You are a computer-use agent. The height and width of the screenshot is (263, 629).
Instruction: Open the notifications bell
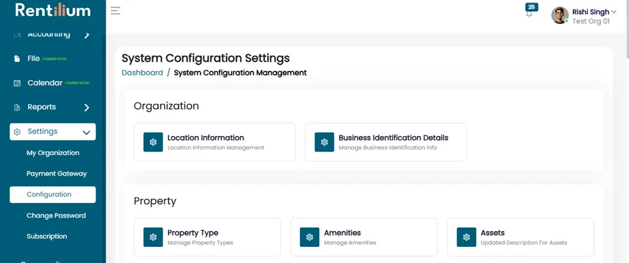529,14
